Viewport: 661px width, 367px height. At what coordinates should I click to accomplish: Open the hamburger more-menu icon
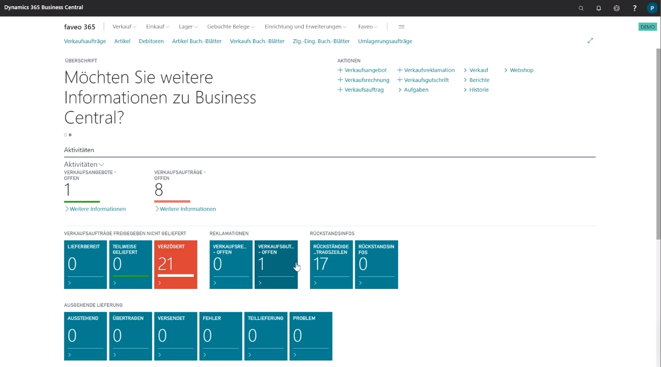(x=402, y=27)
